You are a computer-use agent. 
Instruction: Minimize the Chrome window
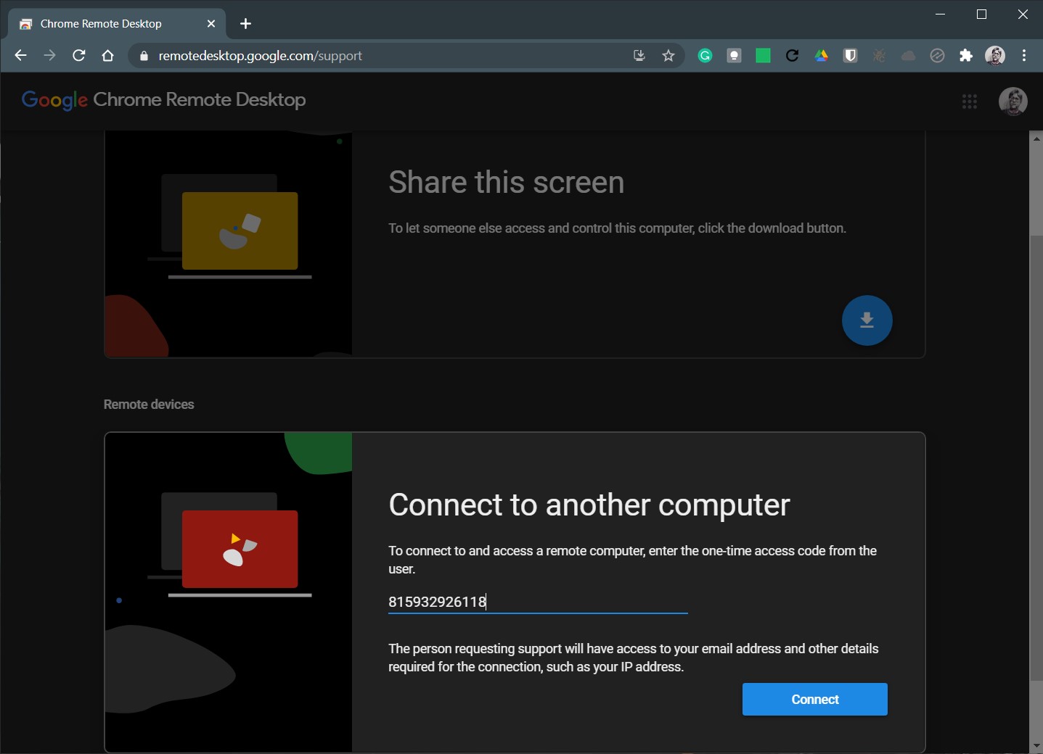point(941,14)
